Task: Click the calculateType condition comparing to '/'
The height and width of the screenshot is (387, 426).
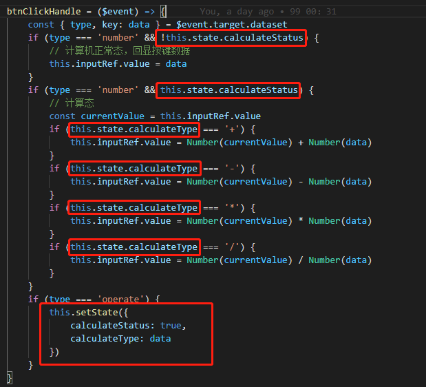Action: click(134, 247)
